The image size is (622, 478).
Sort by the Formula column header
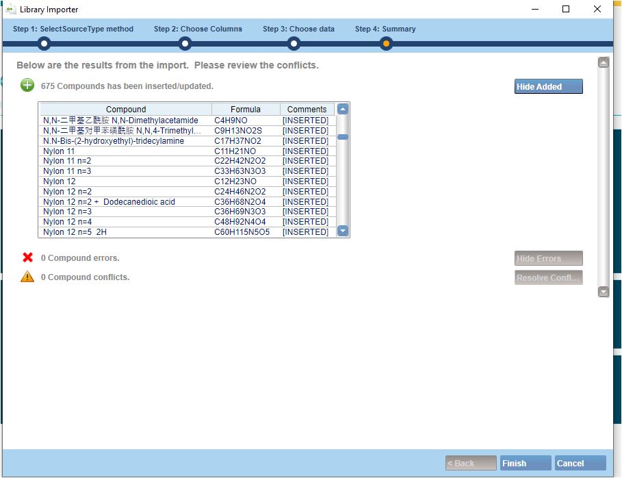pyautogui.click(x=246, y=109)
